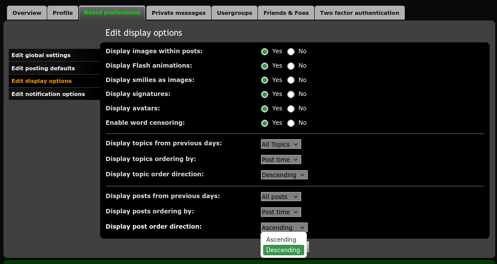Open Display posts ordering by dropdown
The image size is (497, 264).
point(281,212)
